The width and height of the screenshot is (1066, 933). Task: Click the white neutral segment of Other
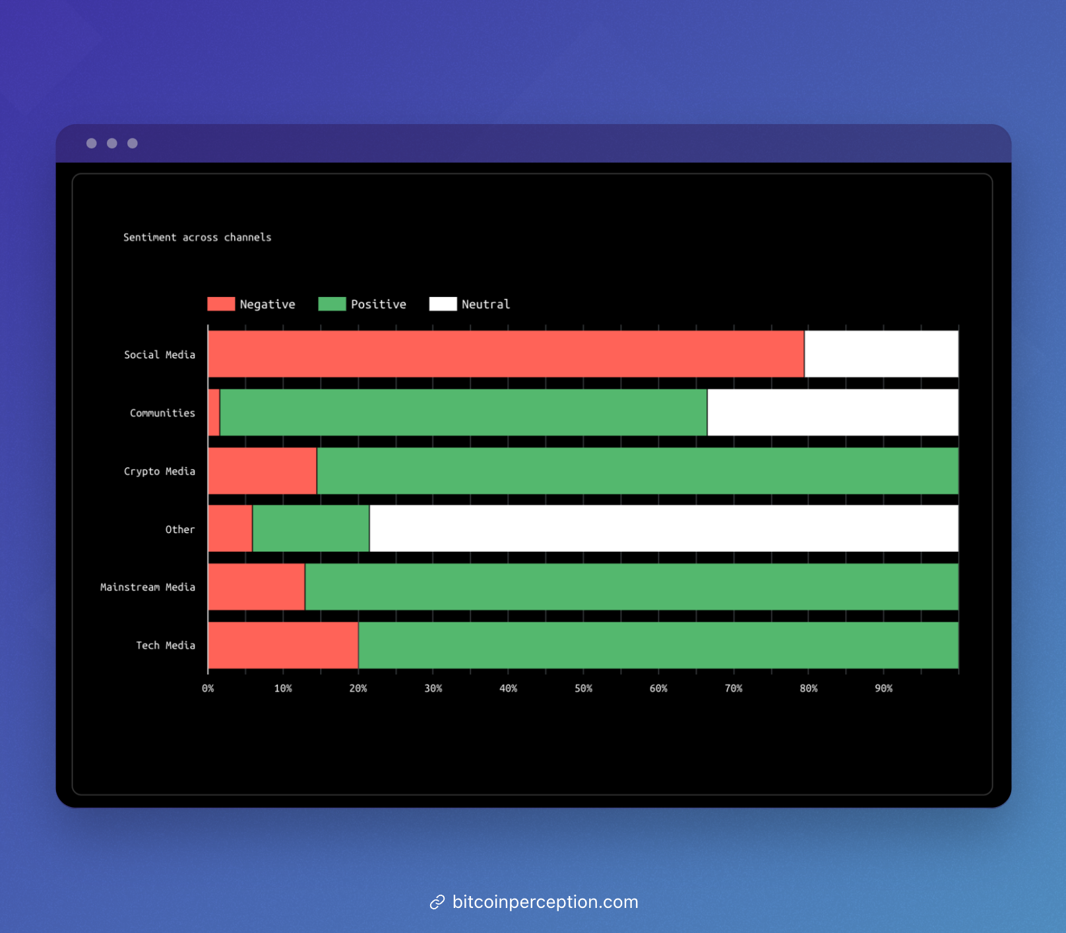click(x=664, y=529)
